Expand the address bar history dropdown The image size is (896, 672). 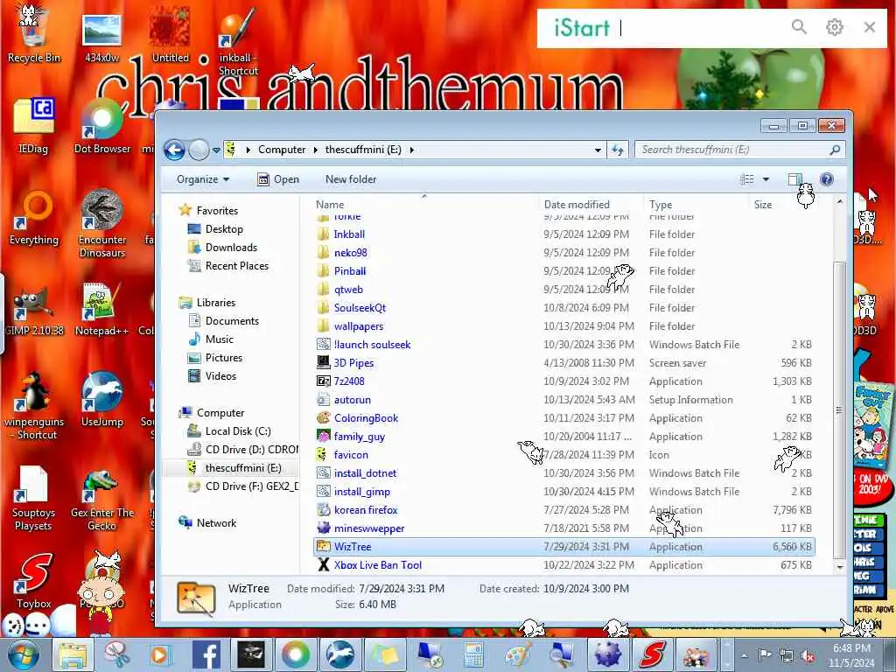point(598,150)
